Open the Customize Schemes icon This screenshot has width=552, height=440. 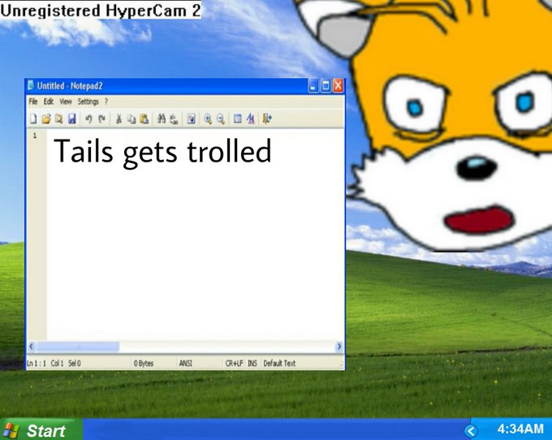point(250,119)
